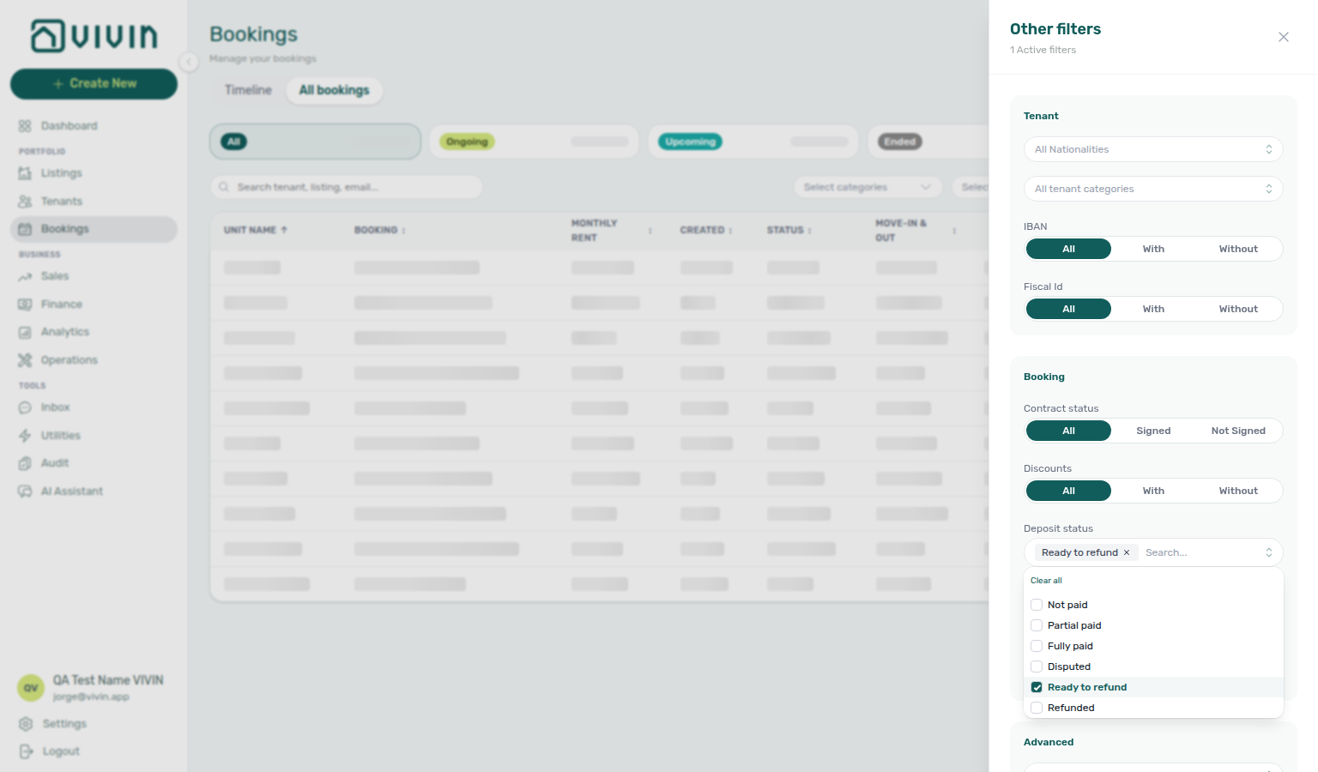Open Finance in the sidebar

[94, 305]
